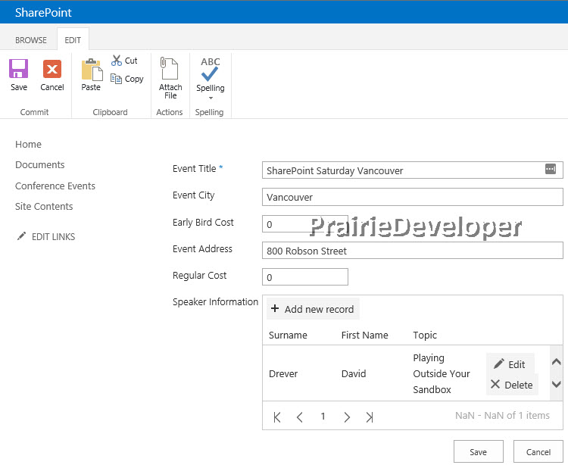568x465 pixels.
Task: Click the ellipsis icon in the Event Title field
Action: point(551,169)
